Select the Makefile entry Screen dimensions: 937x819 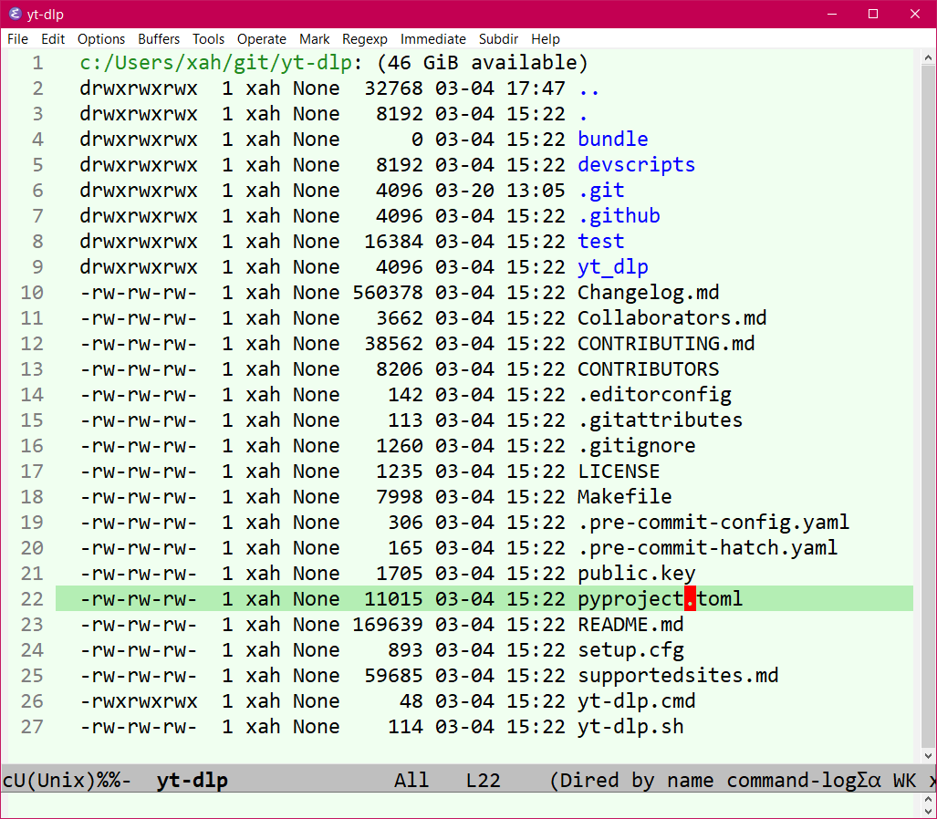click(x=624, y=497)
